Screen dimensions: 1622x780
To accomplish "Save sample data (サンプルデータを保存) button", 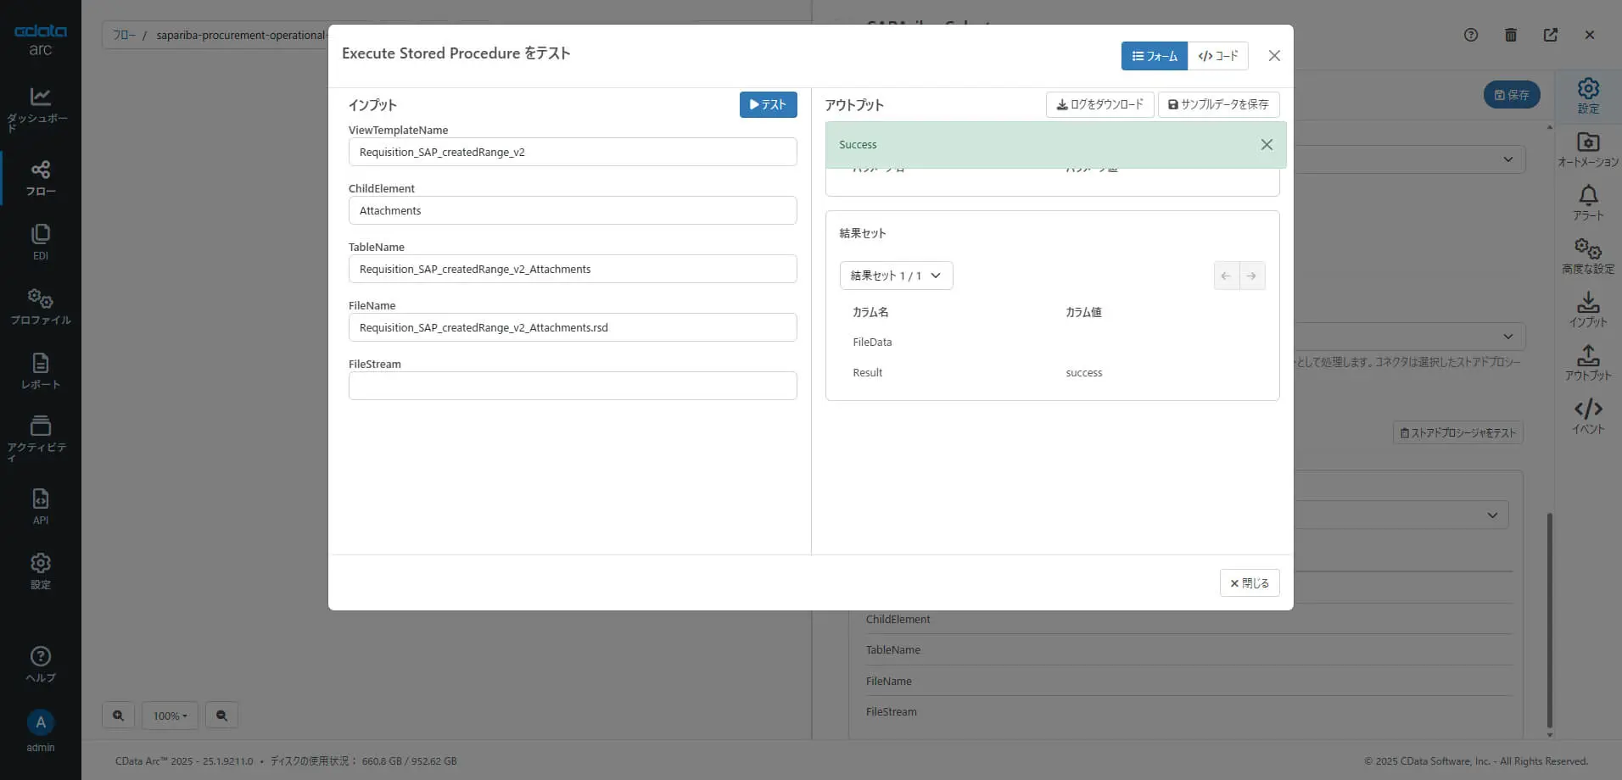I will pyautogui.click(x=1218, y=104).
